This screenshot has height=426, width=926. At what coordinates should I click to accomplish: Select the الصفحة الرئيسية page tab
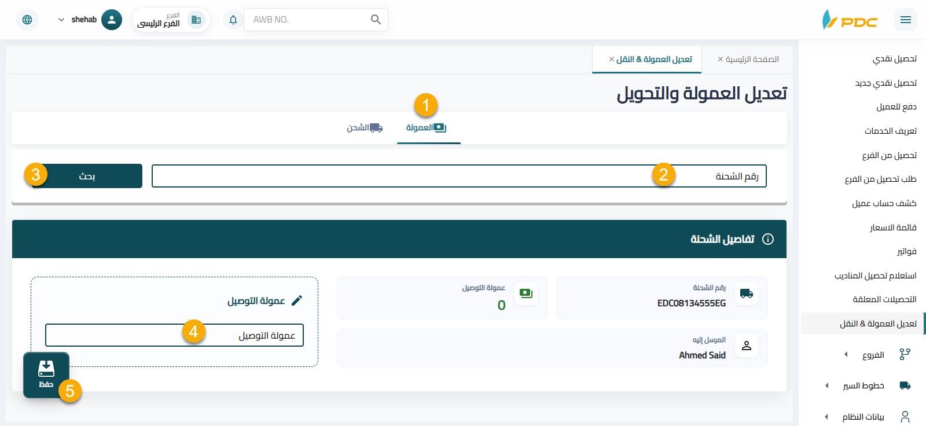(752, 59)
